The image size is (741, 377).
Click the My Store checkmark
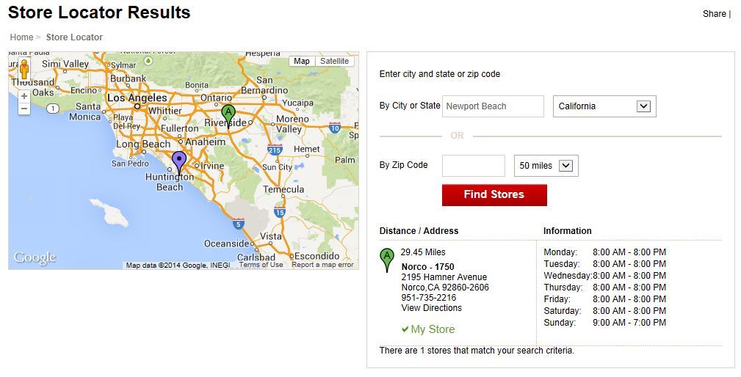pos(405,329)
